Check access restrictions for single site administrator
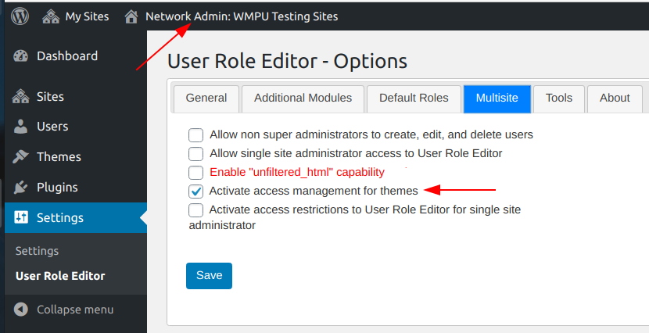Image resolution: width=649 pixels, height=333 pixels. [195, 210]
